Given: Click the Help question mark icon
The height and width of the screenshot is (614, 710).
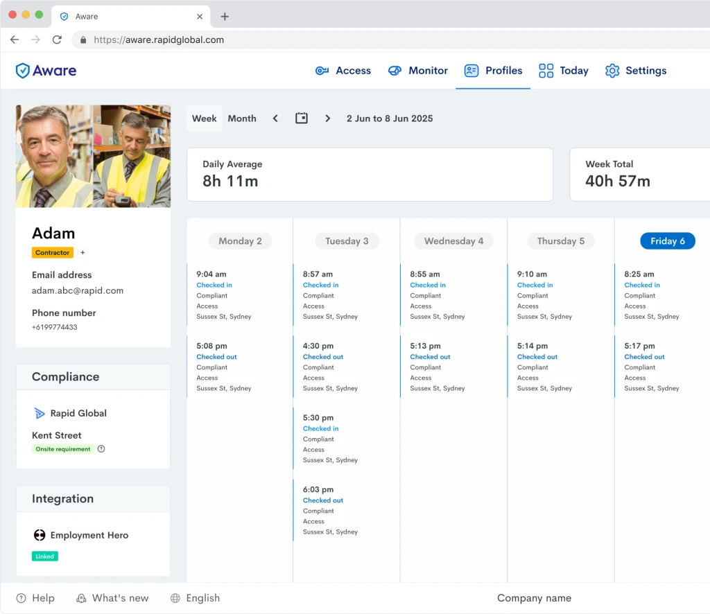Looking at the screenshot, I should coord(21,598).
